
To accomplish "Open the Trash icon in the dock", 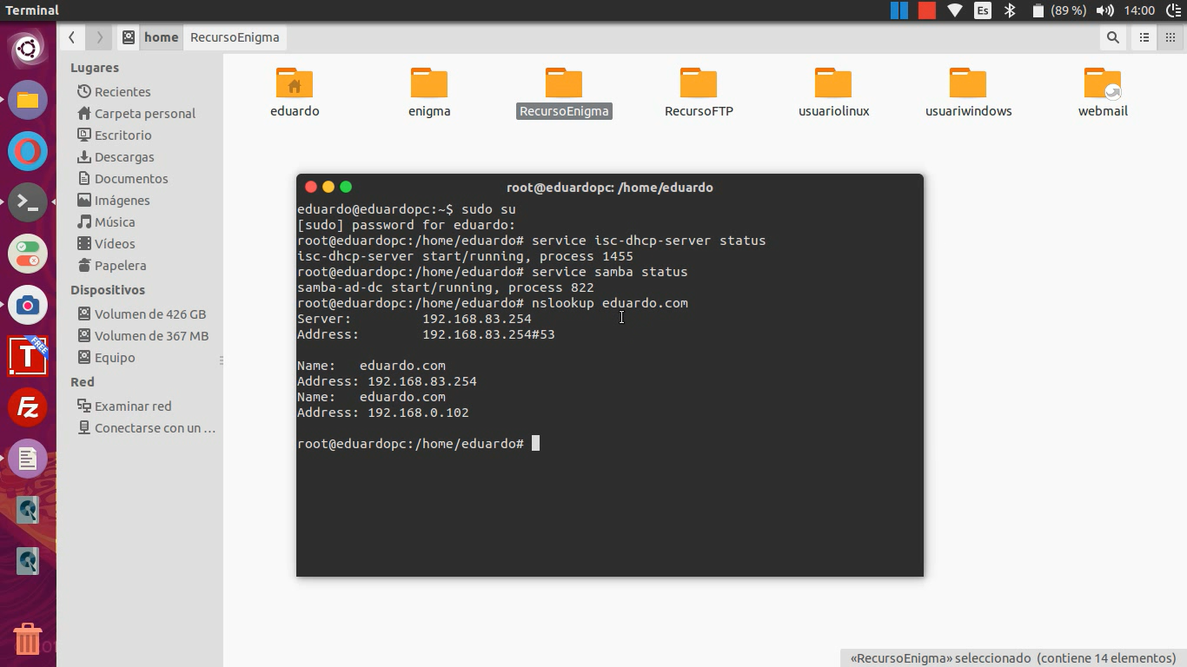I will 28,639.
